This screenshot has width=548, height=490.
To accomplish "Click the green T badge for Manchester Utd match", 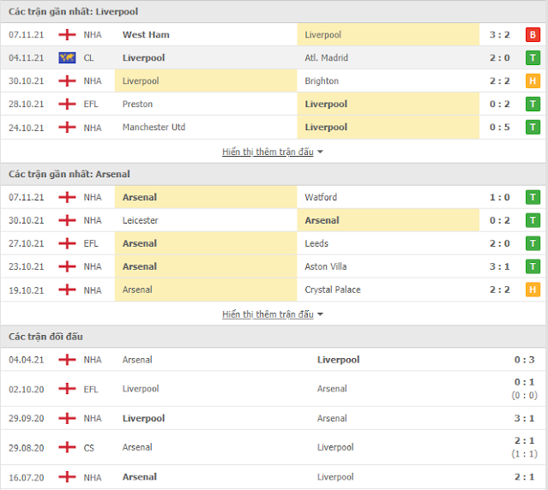I will pos(533,127).
